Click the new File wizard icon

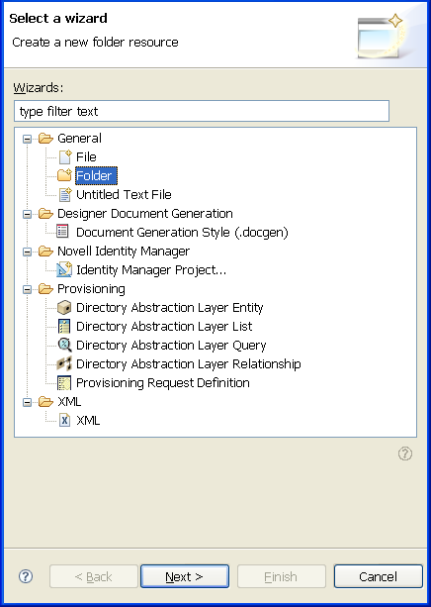coord(65,156)
